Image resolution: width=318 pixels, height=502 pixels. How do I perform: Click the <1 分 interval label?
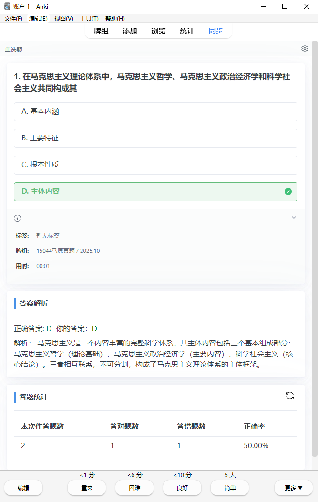coord(87,475)
